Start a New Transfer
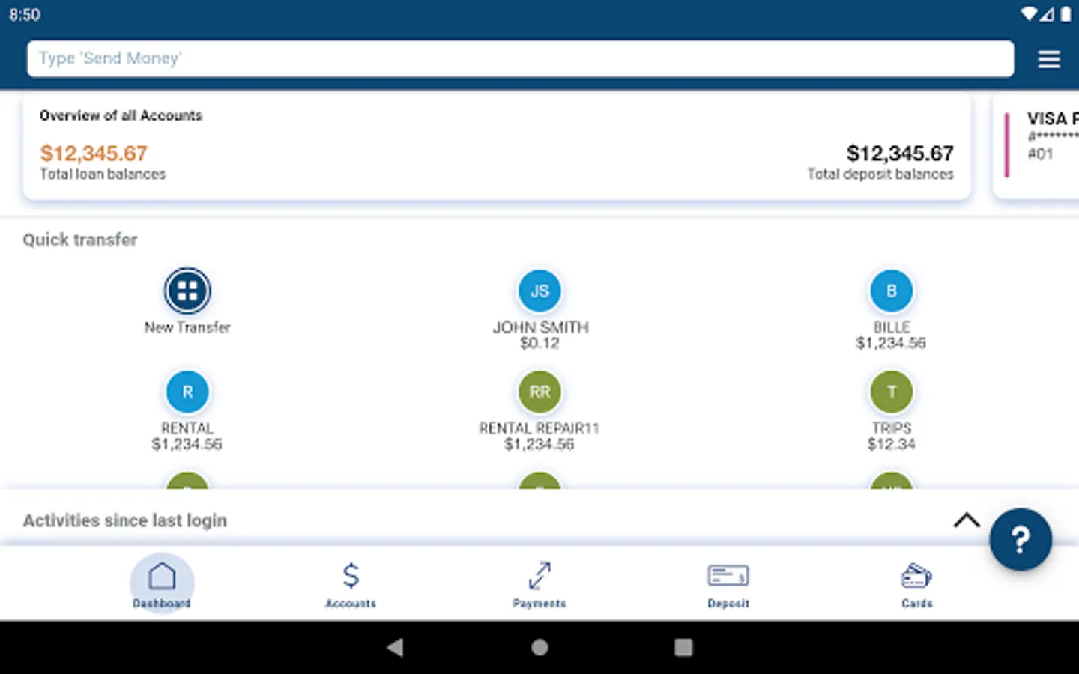This screenshot has width=1079, height=674. 187,291
